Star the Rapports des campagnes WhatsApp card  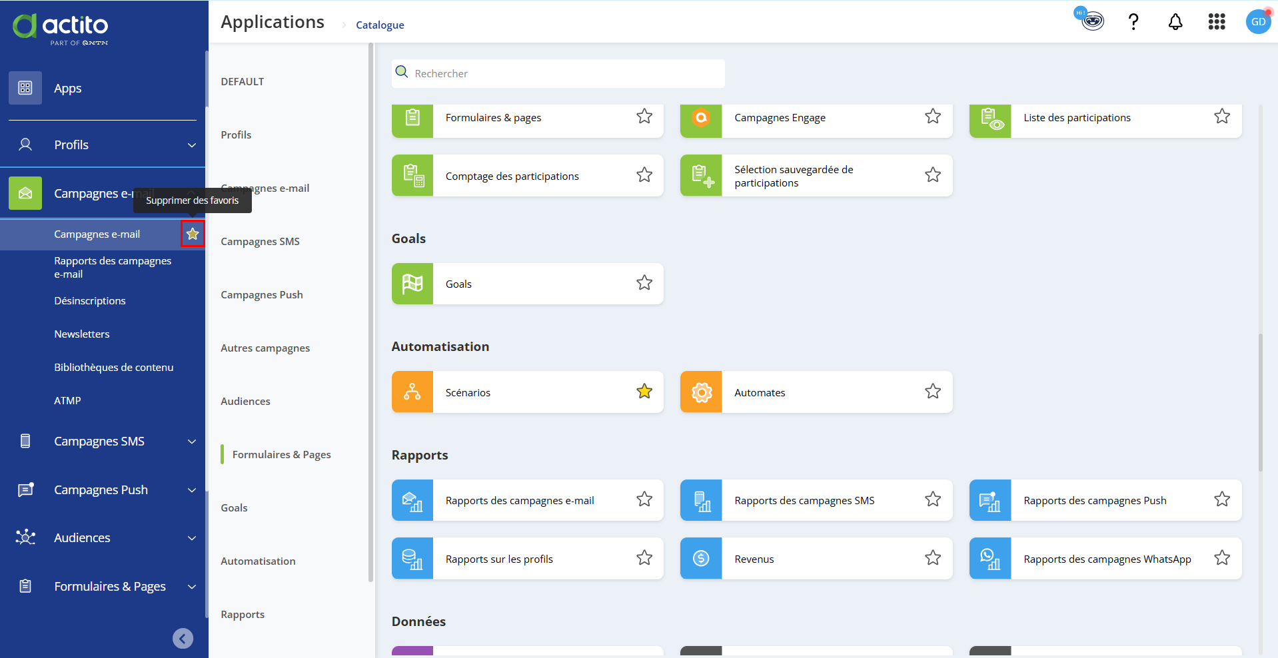point(1222,558)
